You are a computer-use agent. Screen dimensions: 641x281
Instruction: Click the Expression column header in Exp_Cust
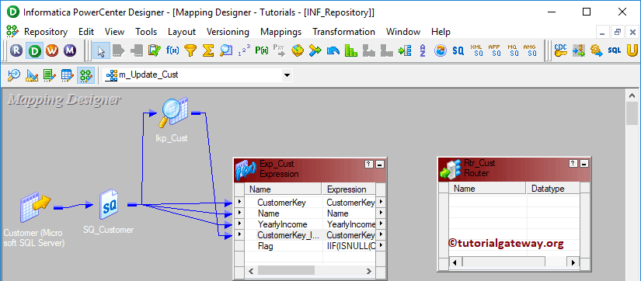tap(349, 189)
